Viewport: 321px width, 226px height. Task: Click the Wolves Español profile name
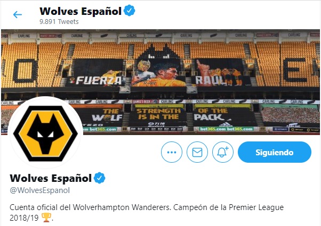tap(51, 178)
